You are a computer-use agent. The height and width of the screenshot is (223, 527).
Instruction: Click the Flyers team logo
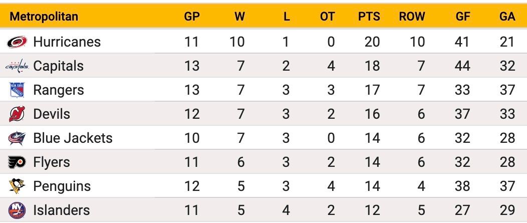point(17,162)
